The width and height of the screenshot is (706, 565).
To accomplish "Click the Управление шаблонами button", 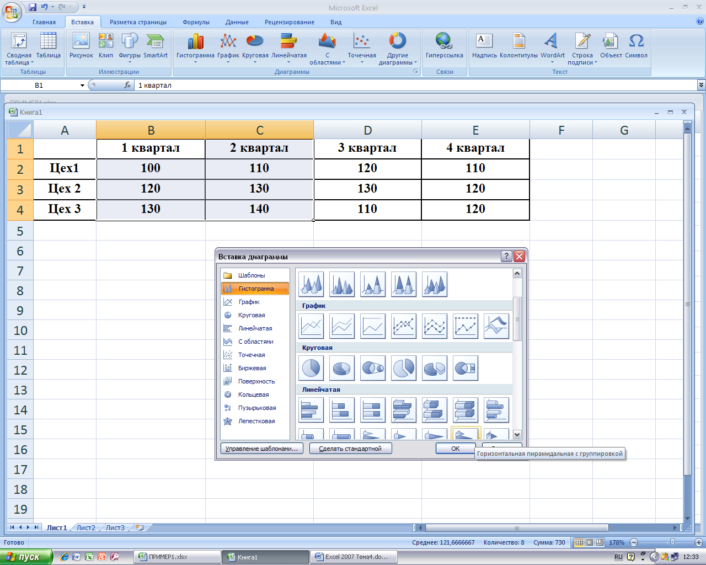I will point(262,449).
